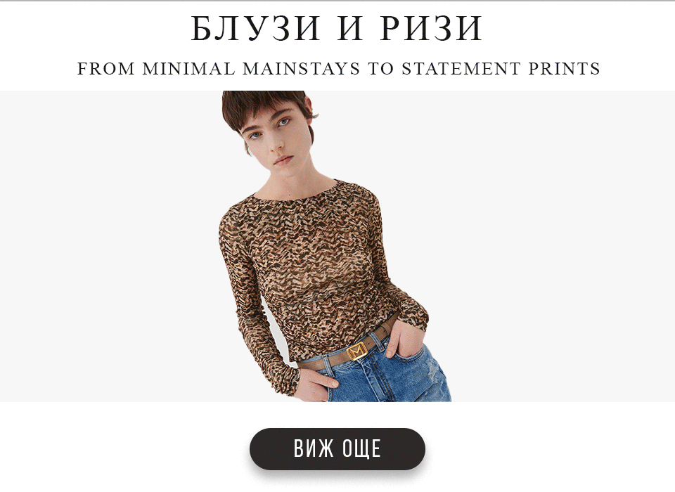Click the neckline of the printed blouse

coord(297,192)
